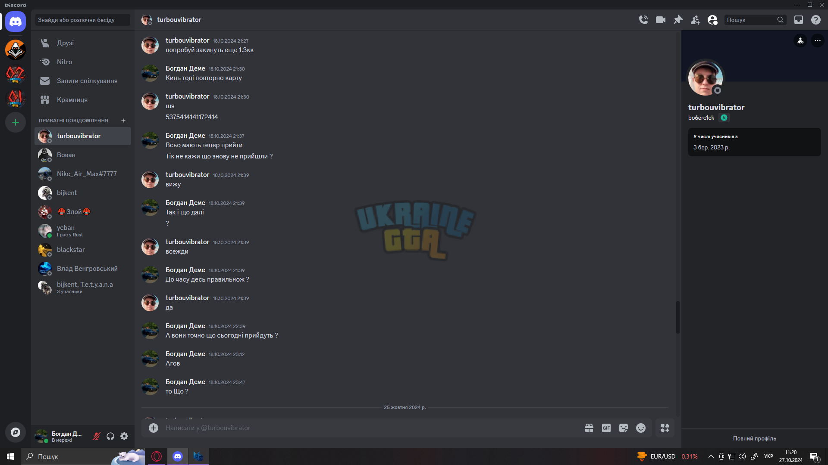Select the turbouvibrator chat in sidebar
Screen dimensions: 828x465
[83, 136]
